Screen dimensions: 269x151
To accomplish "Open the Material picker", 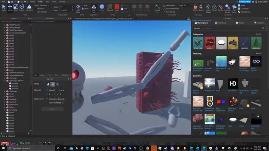I will (x=110, y=8).
